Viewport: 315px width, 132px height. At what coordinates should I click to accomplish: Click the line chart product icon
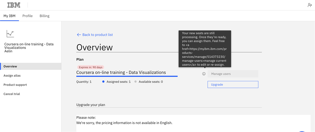(10, 34)
